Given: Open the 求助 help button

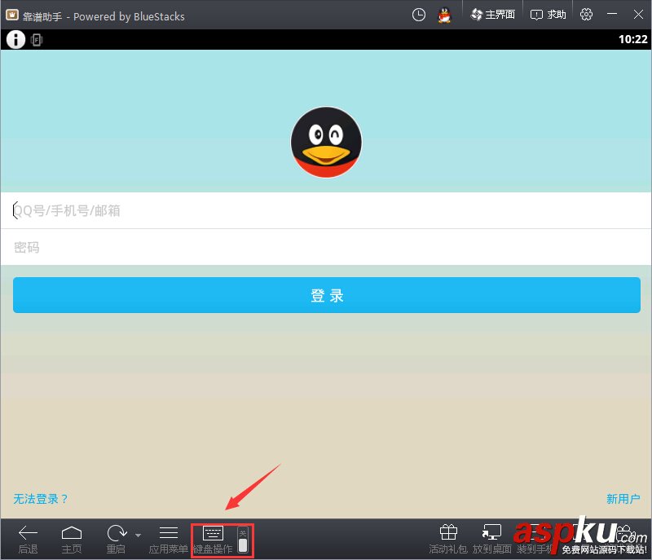Looking at the screenshot, I should coord(548,15).
